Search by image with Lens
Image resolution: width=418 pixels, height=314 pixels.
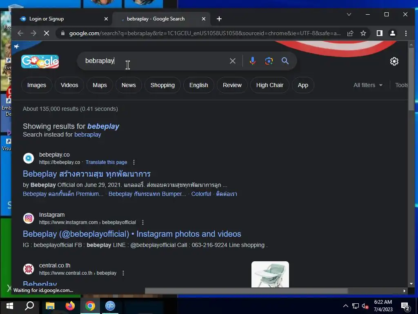tap(269, 61)
